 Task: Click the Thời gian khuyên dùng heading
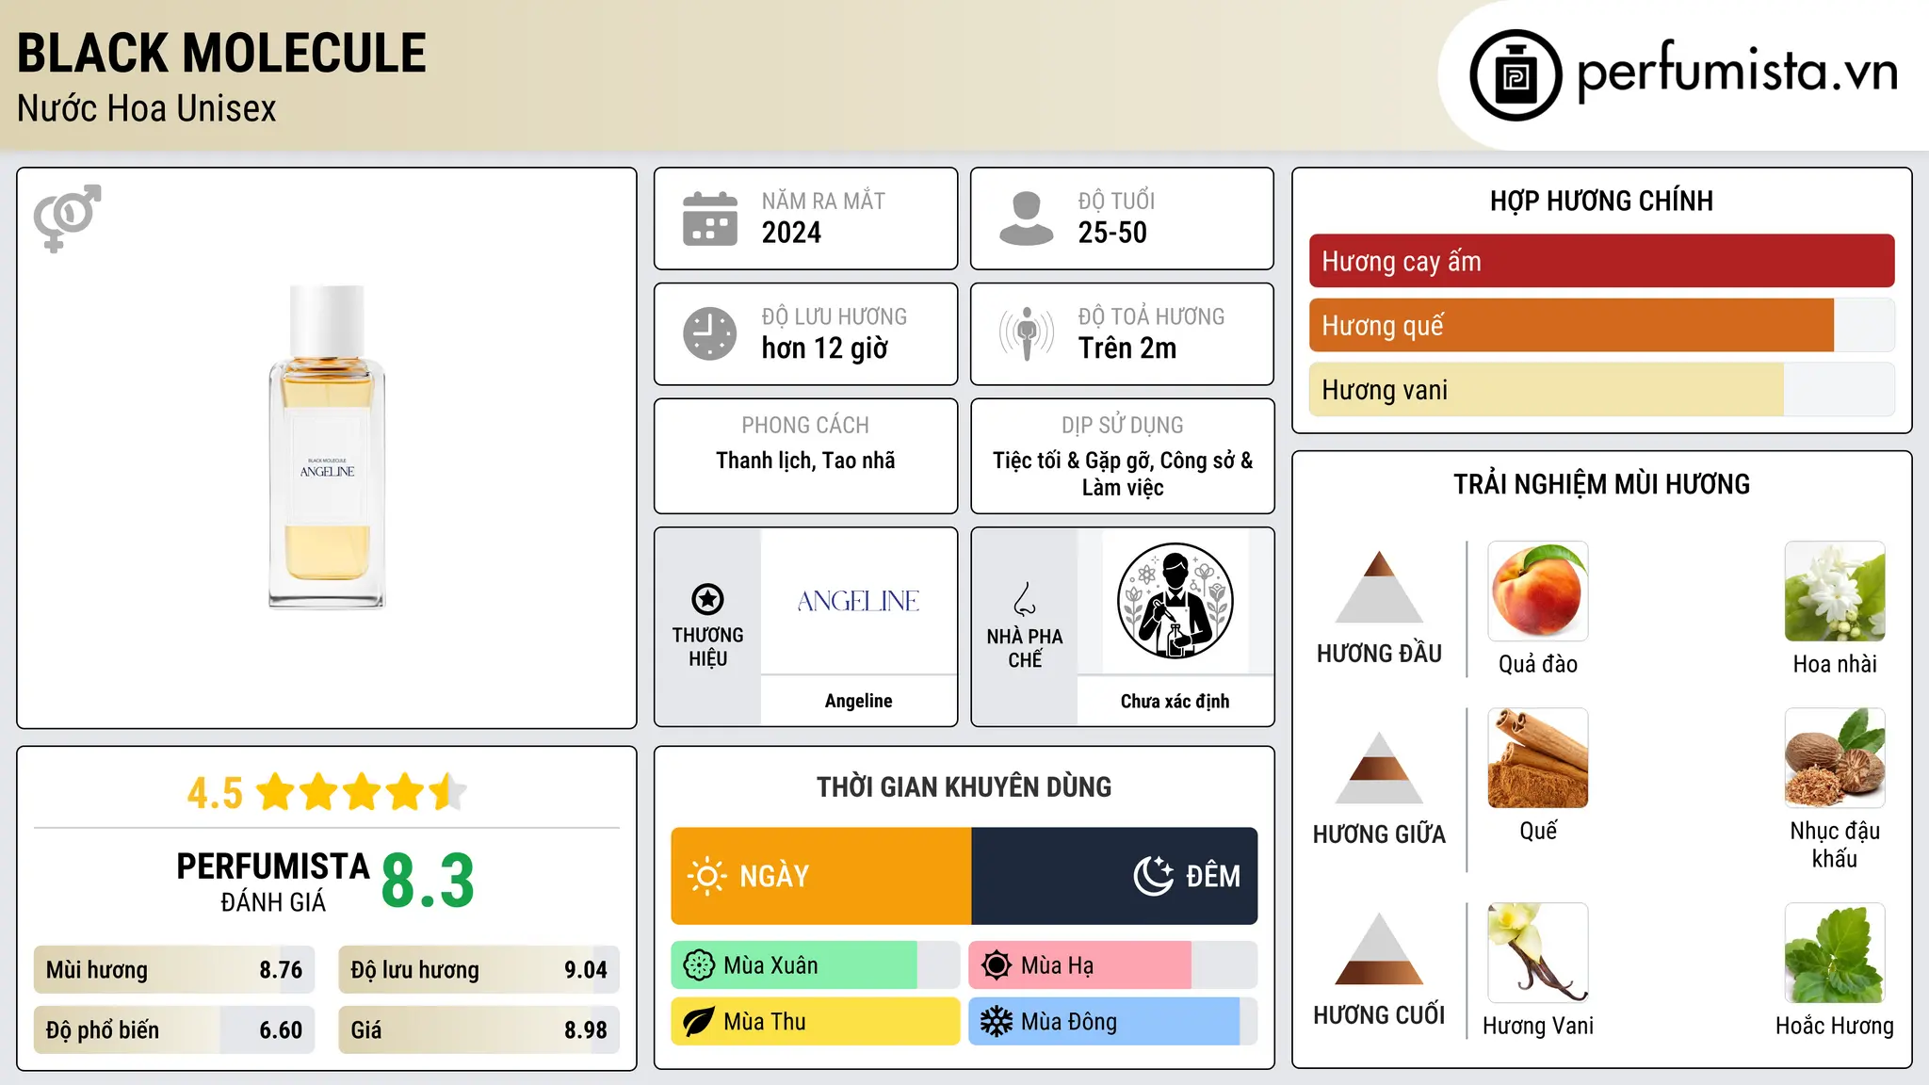click(964, 786)
